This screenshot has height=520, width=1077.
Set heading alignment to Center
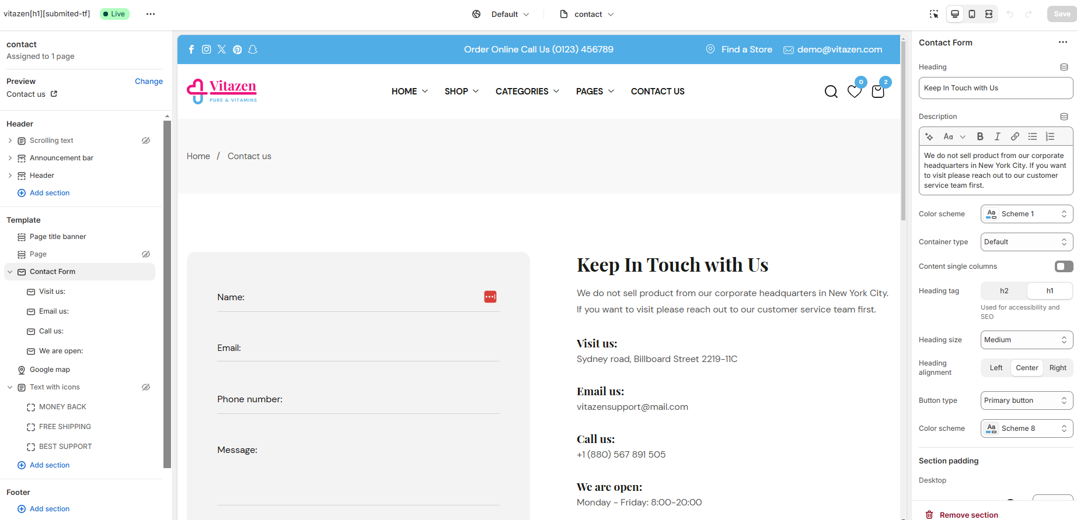pos(1027,368)
